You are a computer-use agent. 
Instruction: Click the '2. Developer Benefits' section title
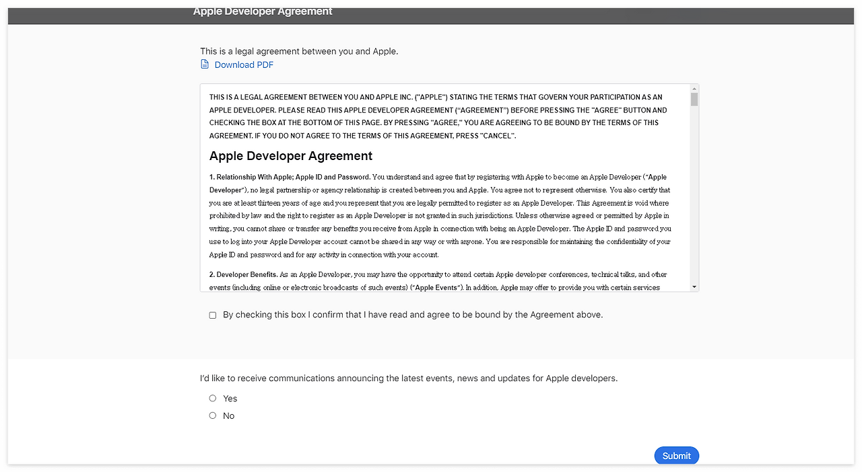243,274
